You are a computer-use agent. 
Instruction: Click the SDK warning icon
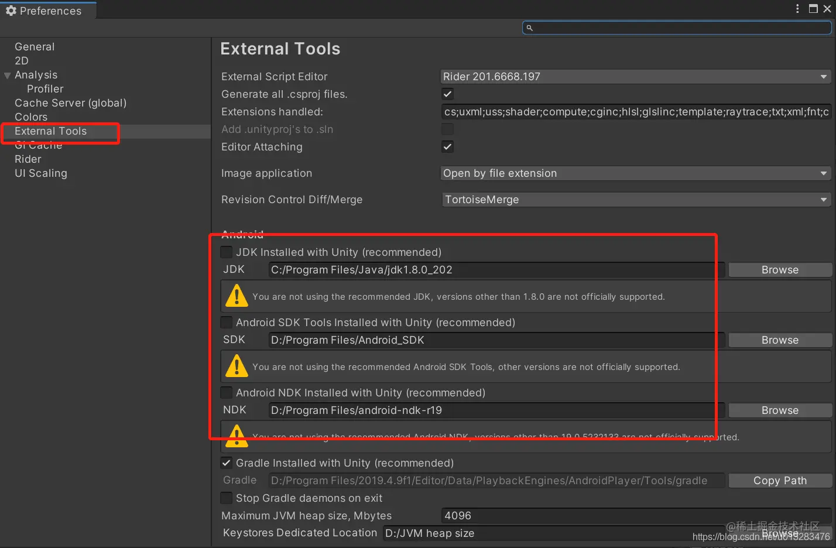[237, 366]
